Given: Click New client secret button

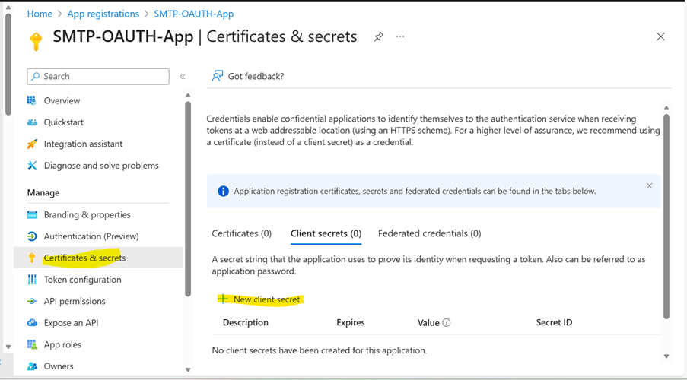Looking at the screenshot, I should point(260,299).
